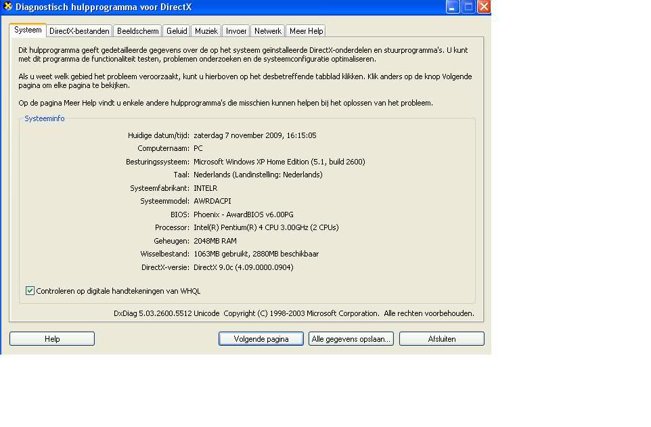Screen dimensions: 651x427
Task: Go to the Beeldscherm tab
Action: (137, 31)
